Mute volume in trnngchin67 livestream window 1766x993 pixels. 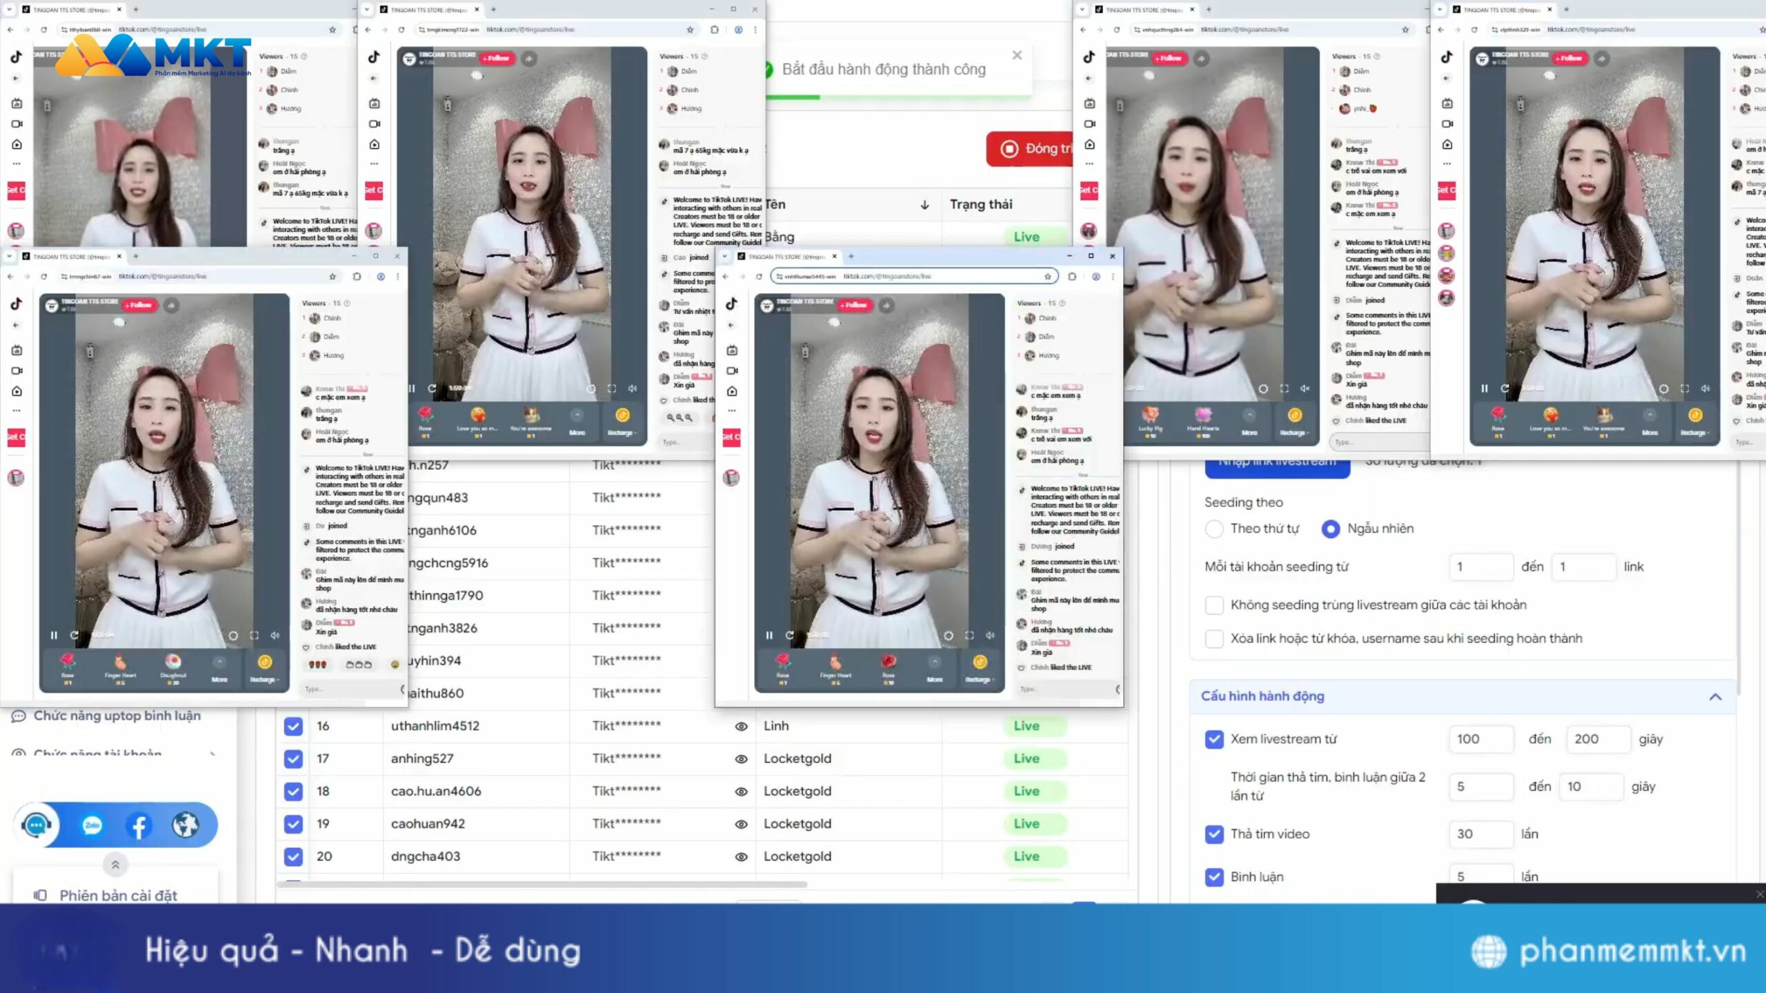pos(275,635)
